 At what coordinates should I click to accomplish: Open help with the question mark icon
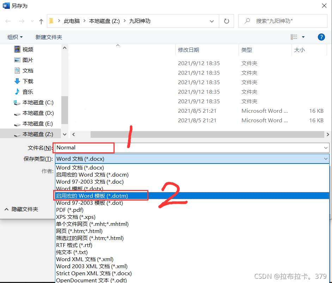click(321, 37)
